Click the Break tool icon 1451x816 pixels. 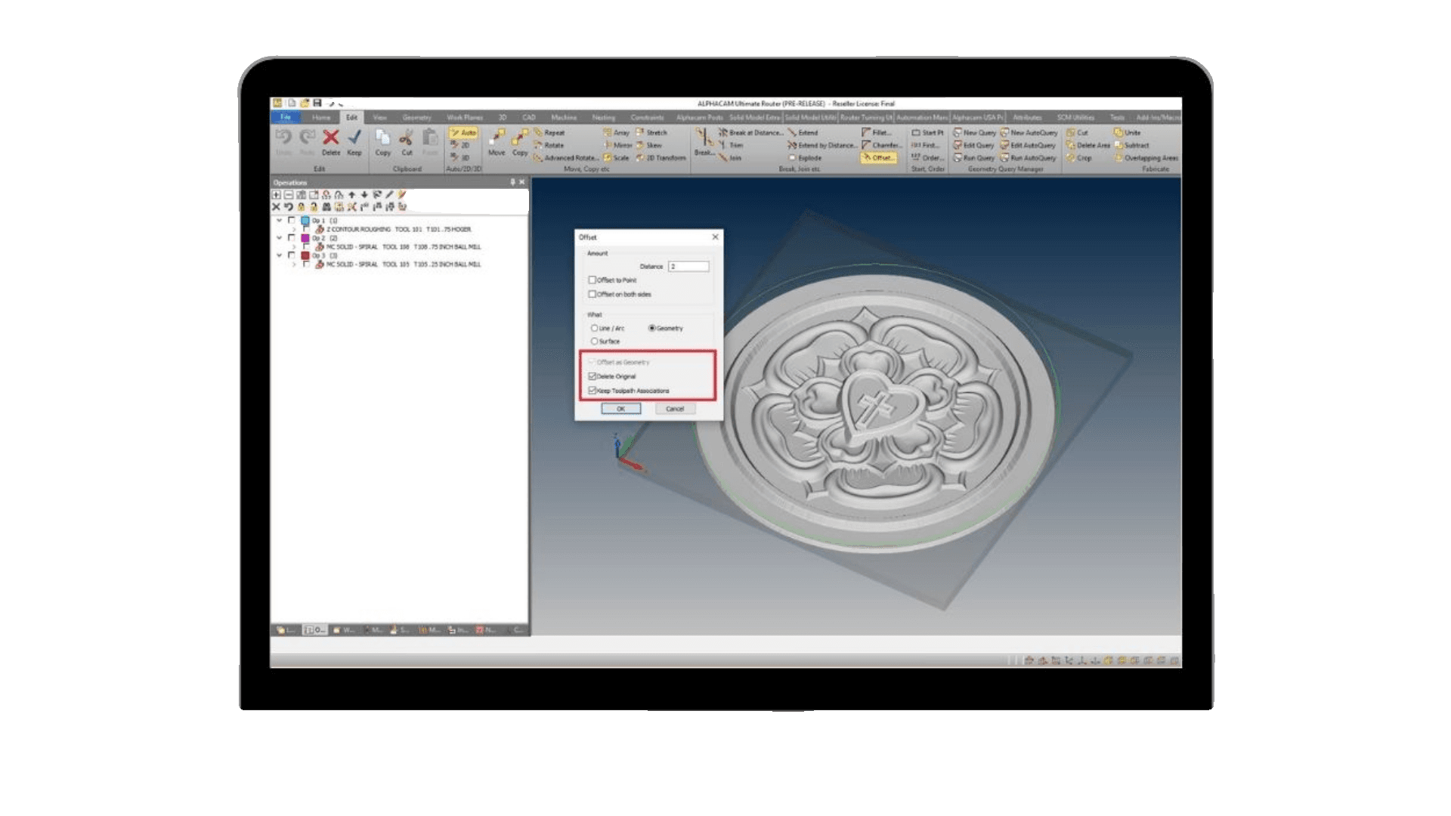(704, 141)
